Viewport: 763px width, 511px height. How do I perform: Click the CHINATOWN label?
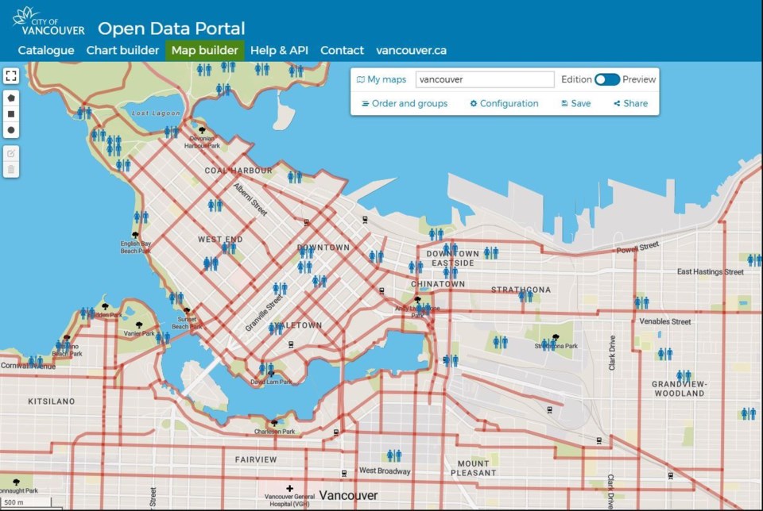click(x=438, y=284)
